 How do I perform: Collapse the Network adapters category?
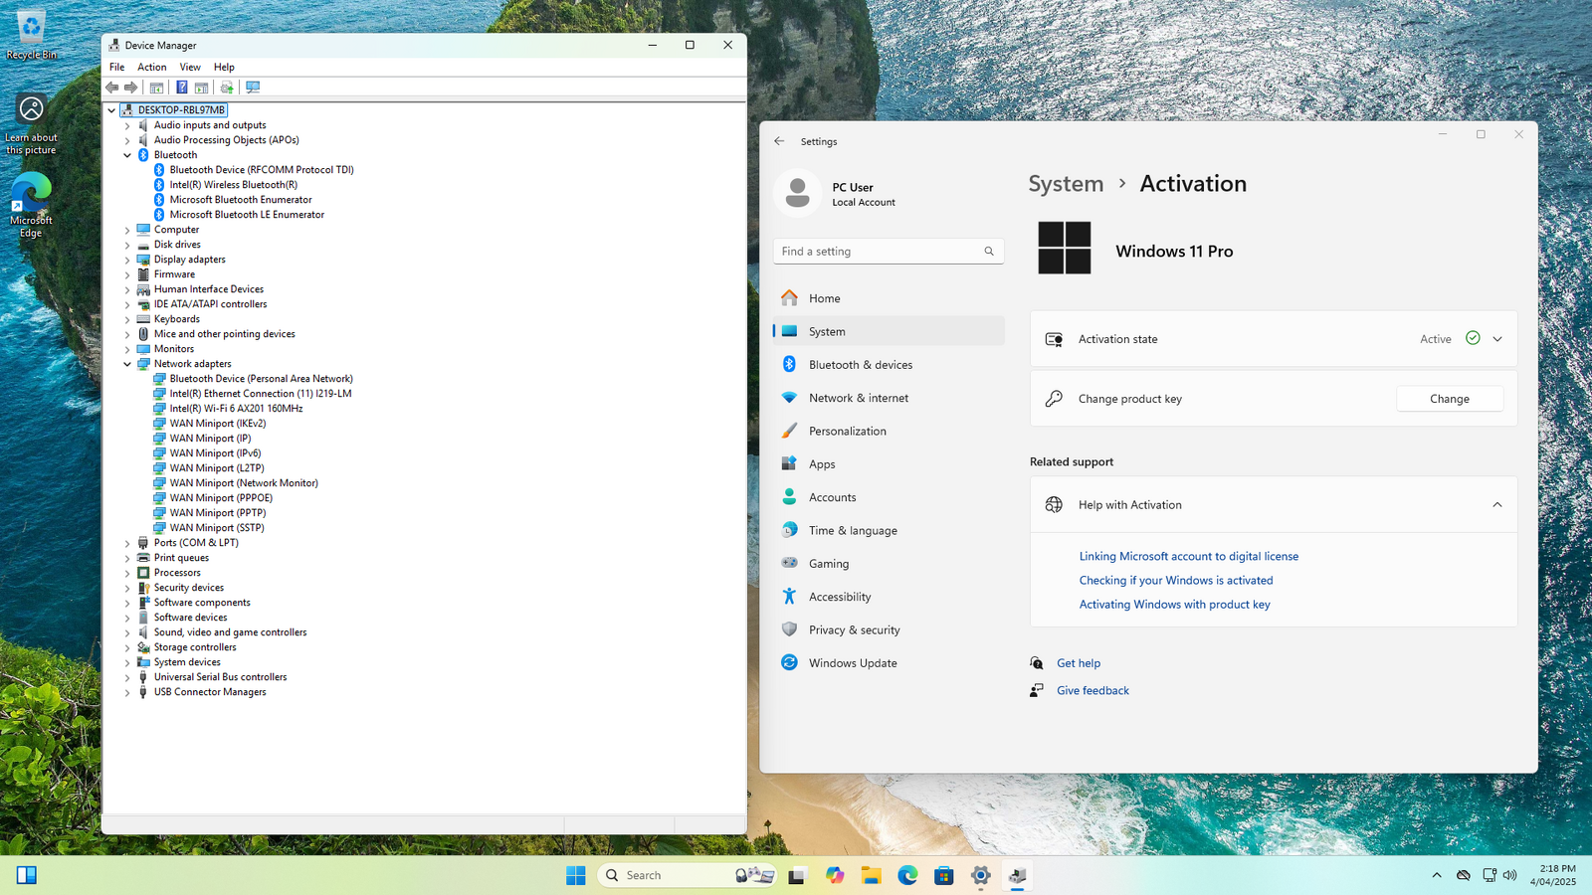(x=127, y=364)
